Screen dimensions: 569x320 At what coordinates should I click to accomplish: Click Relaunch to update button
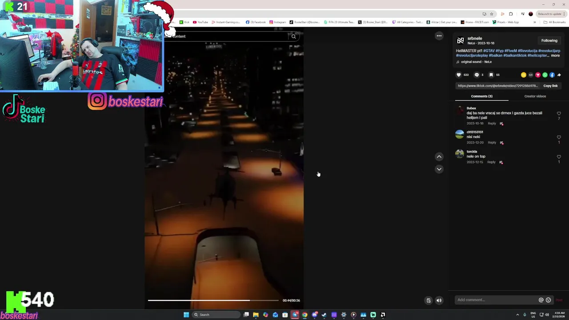point(549,14)
